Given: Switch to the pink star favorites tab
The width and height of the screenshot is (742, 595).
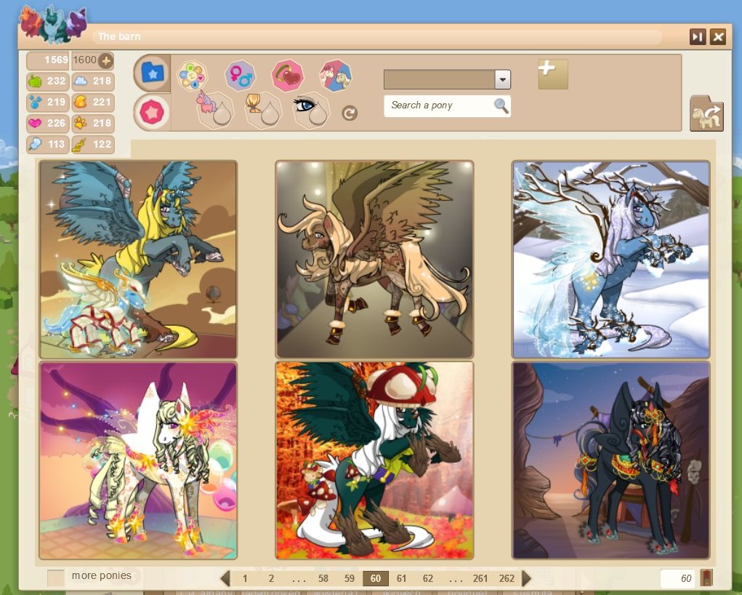Looking at the screenshot, I should coord(152,113).
